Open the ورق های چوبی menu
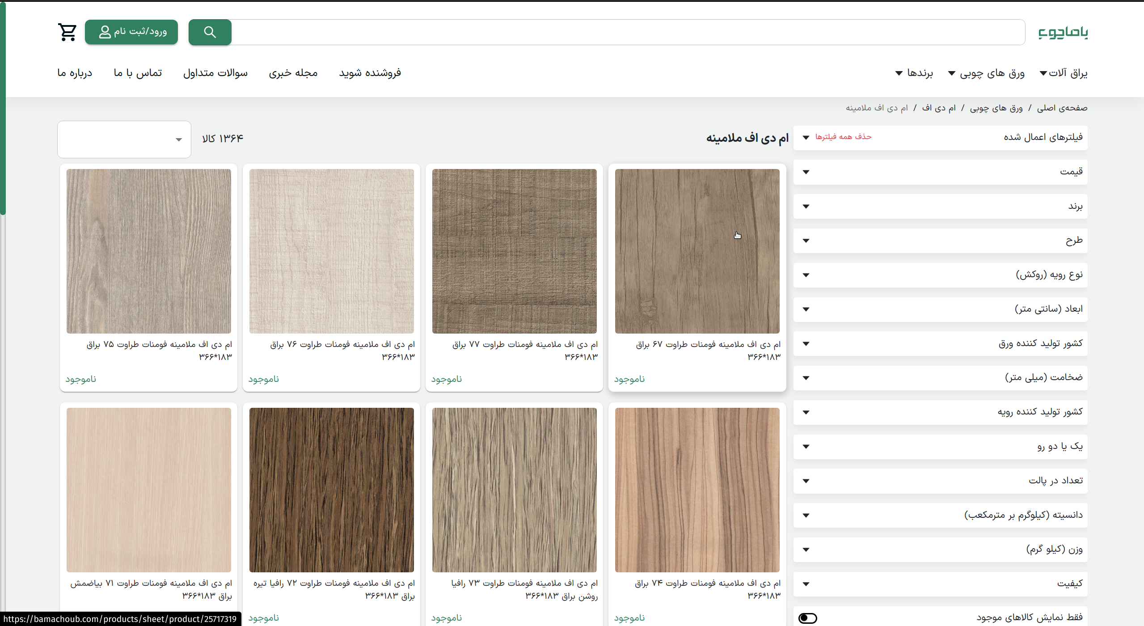This screenshot has height=626, width=1144. 987,73
